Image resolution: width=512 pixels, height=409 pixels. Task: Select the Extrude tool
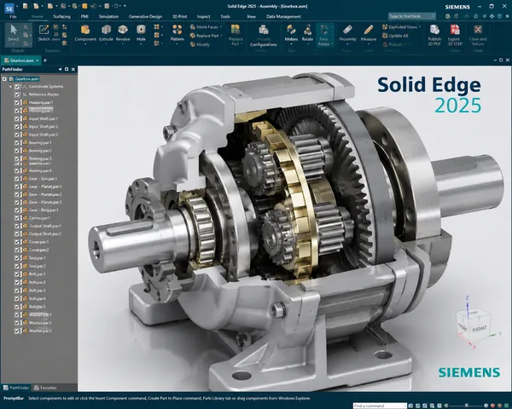[106, 33]
